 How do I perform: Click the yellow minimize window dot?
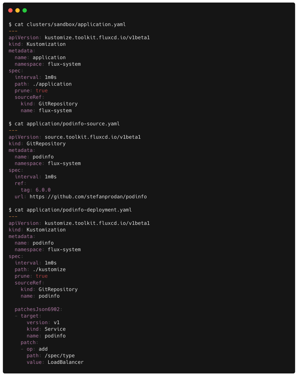[17, 10]
